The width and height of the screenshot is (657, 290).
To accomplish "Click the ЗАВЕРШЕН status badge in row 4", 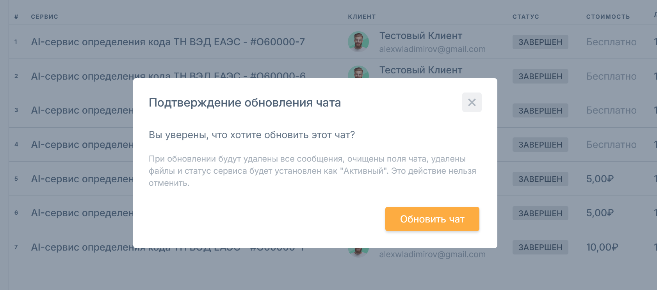I will 540,145.
